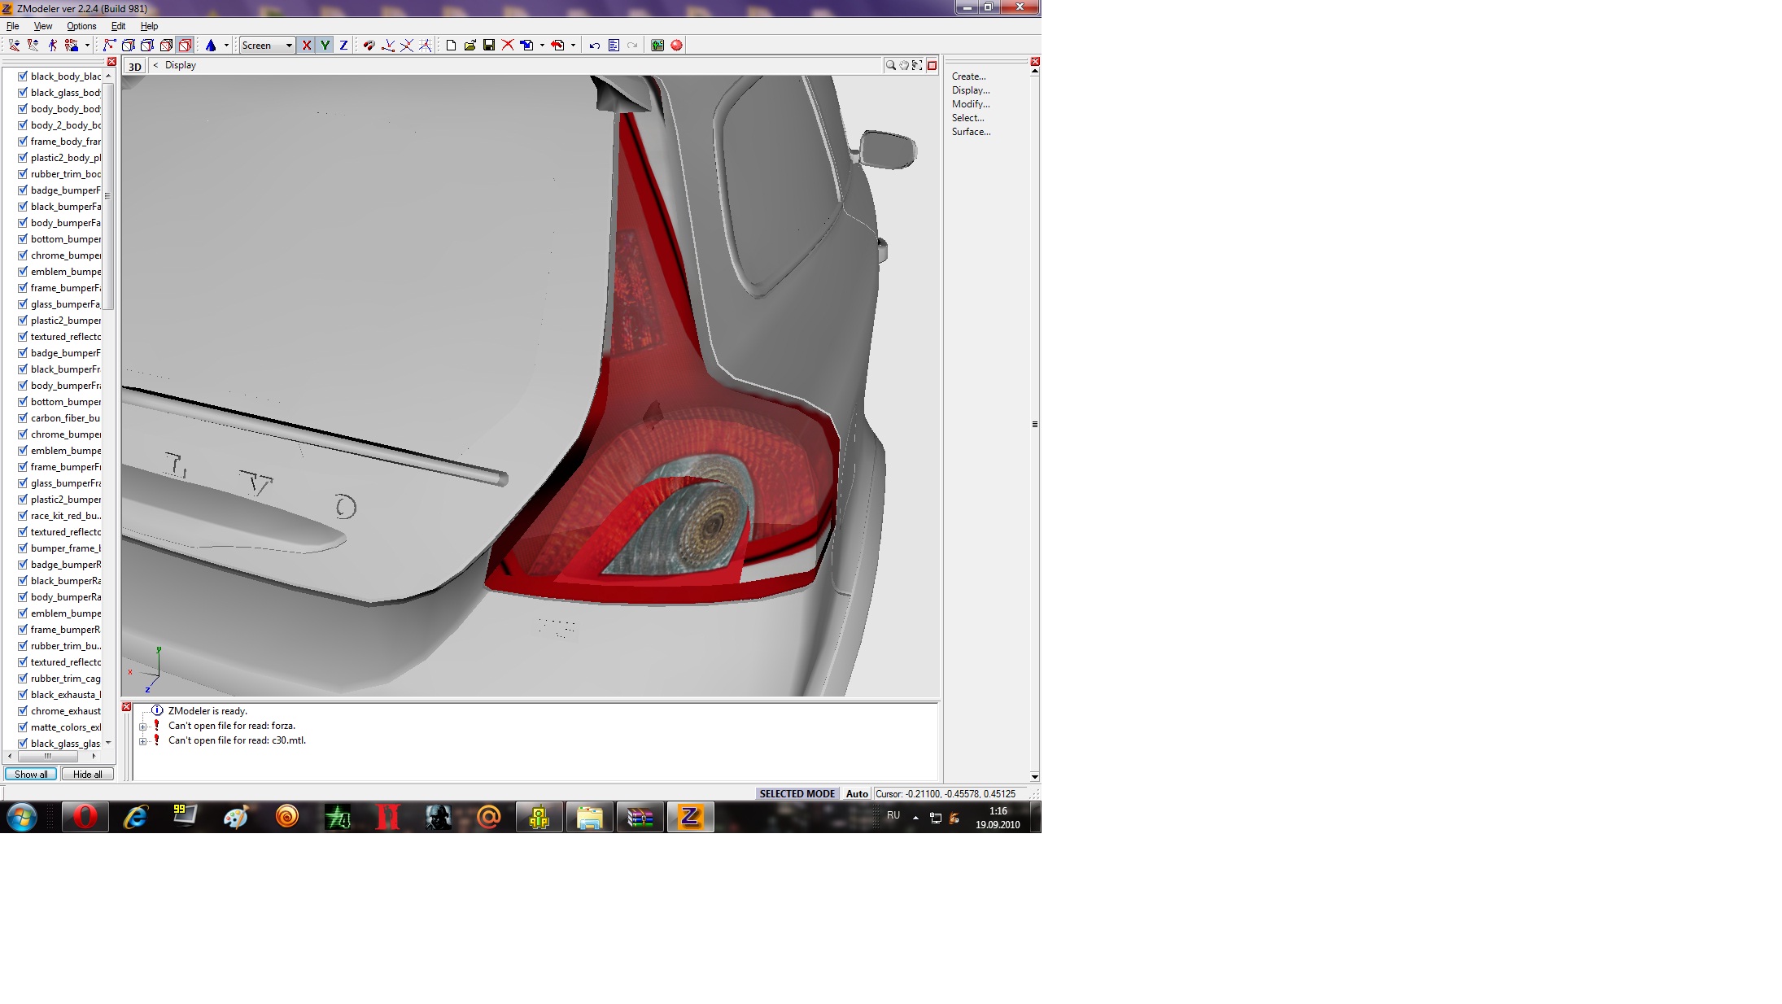Click the new document icon
The height and width of the screenshot is (1004, 1782).
(x=451, y=46)
